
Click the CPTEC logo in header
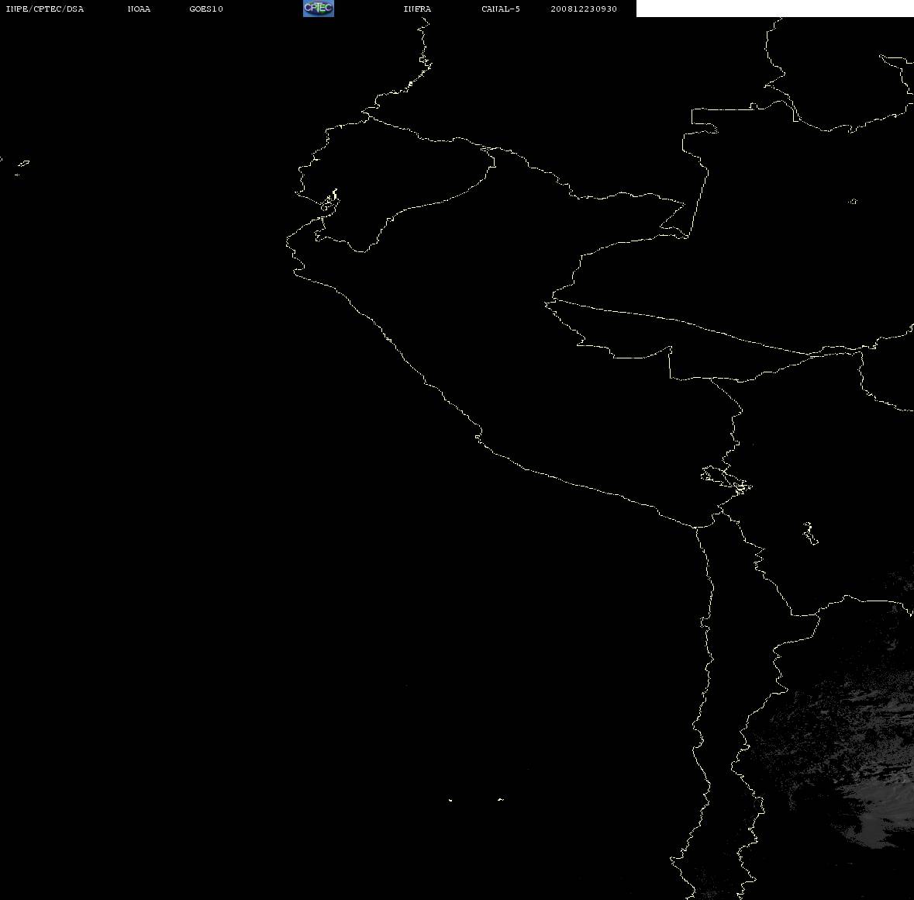(319, 9)
